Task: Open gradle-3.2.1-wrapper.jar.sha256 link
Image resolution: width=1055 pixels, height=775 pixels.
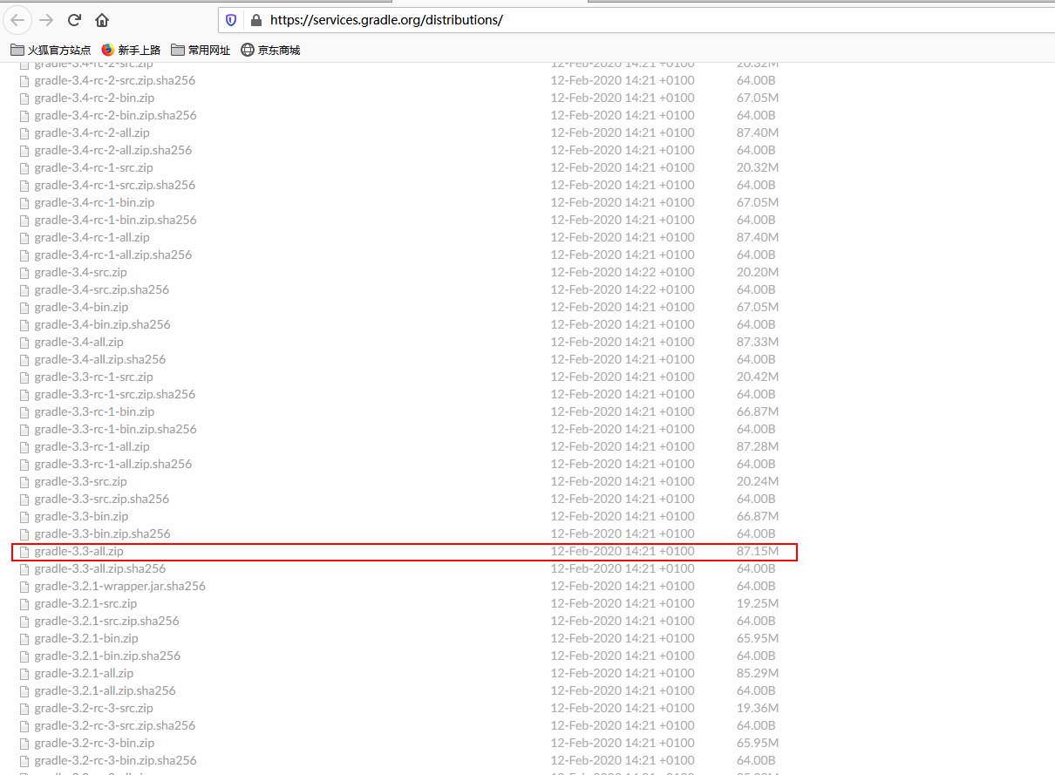Action: [120, 587]
